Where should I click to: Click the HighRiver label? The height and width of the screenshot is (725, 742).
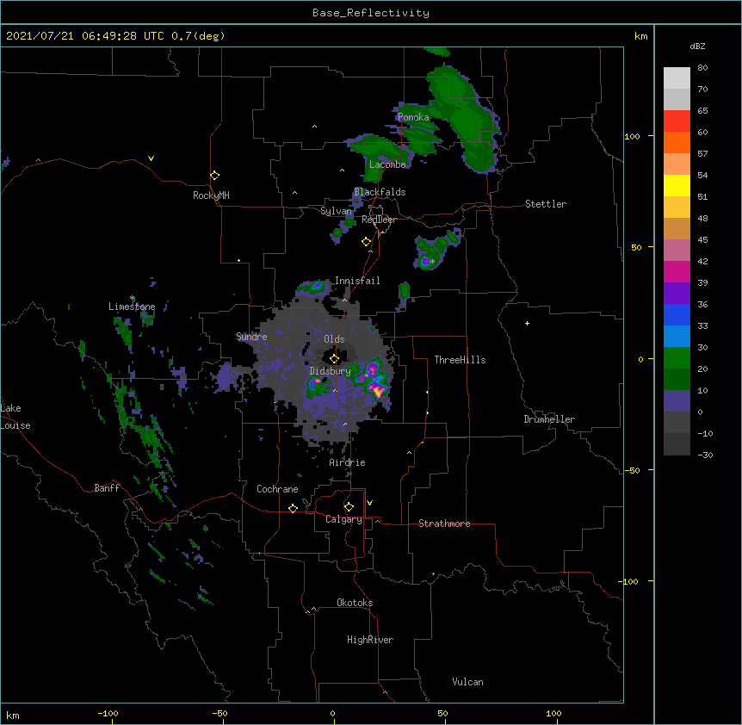click(x=370, y=640)
